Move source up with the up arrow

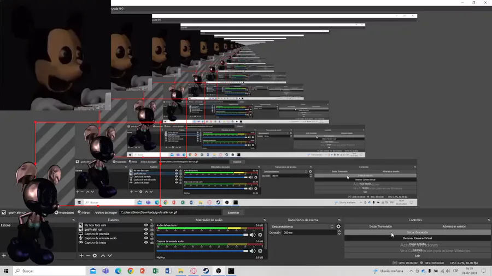[x=103, y=256]
